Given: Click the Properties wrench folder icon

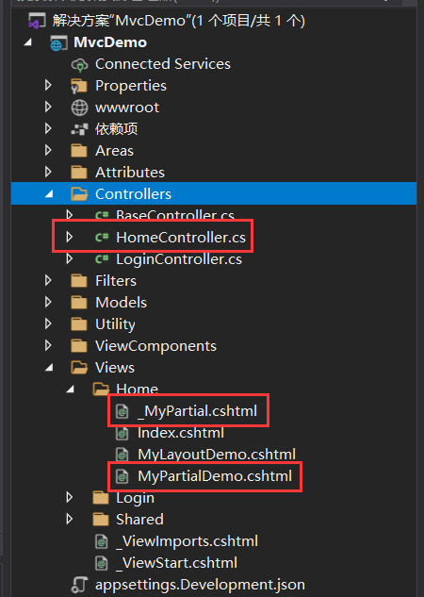Looking at the screenshot, I should point(79,86).
